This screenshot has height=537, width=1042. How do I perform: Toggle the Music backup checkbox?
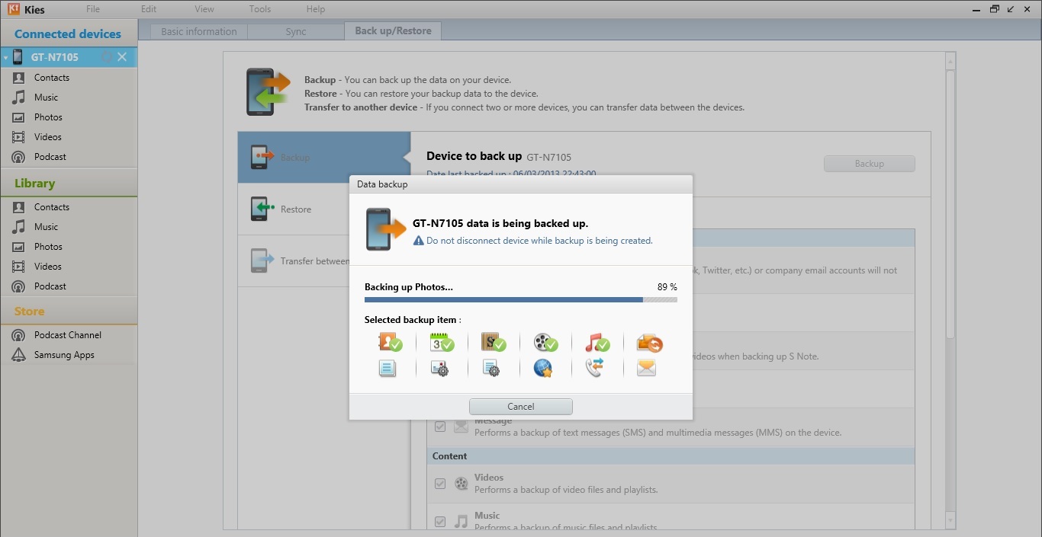[x=440, y=522]
